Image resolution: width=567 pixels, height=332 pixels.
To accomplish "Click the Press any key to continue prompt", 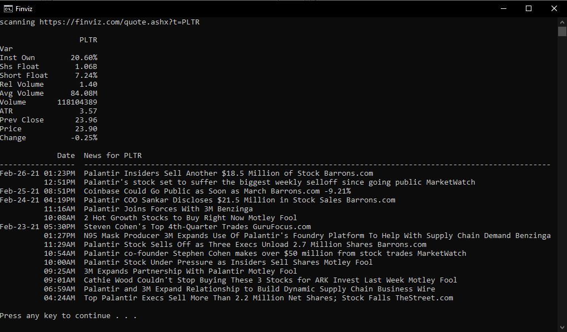I will [68, 316].
